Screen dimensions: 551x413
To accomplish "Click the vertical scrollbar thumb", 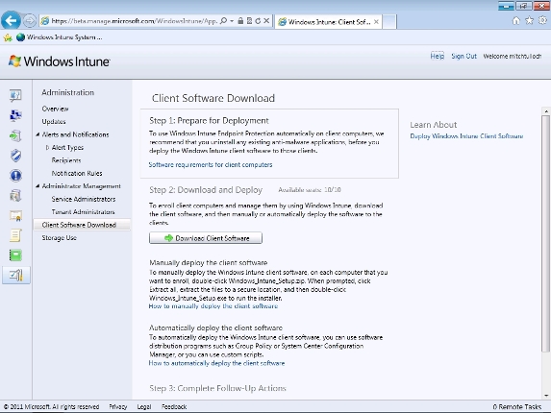I will tap(546, 233).
